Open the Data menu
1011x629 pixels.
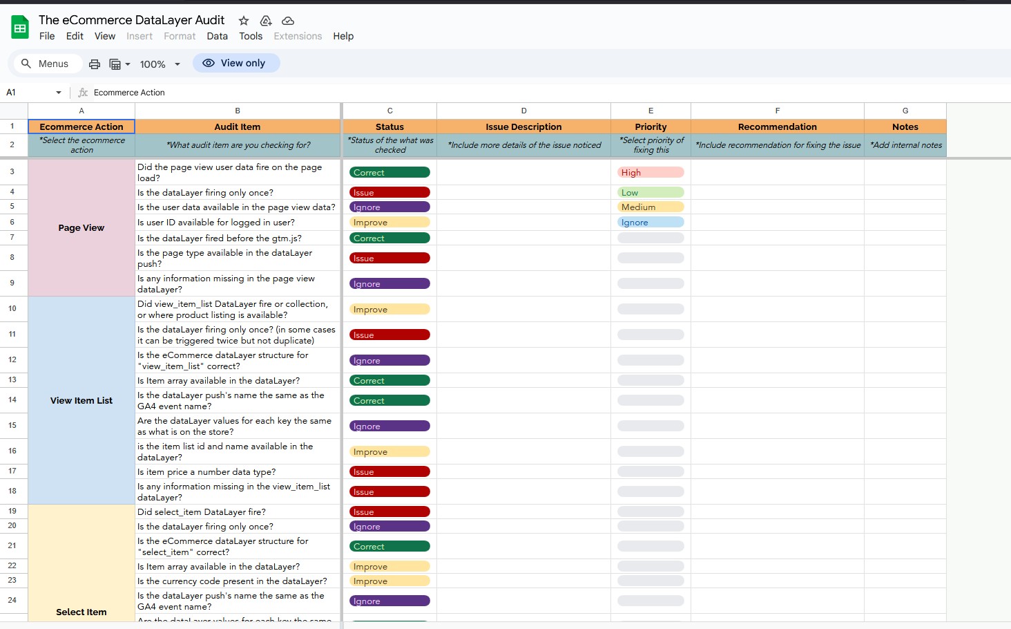217,36
